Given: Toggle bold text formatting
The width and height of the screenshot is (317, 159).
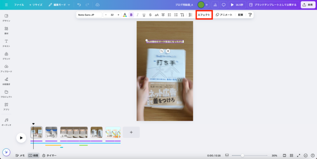Looking at the screenshot, I should click(131, 15).
